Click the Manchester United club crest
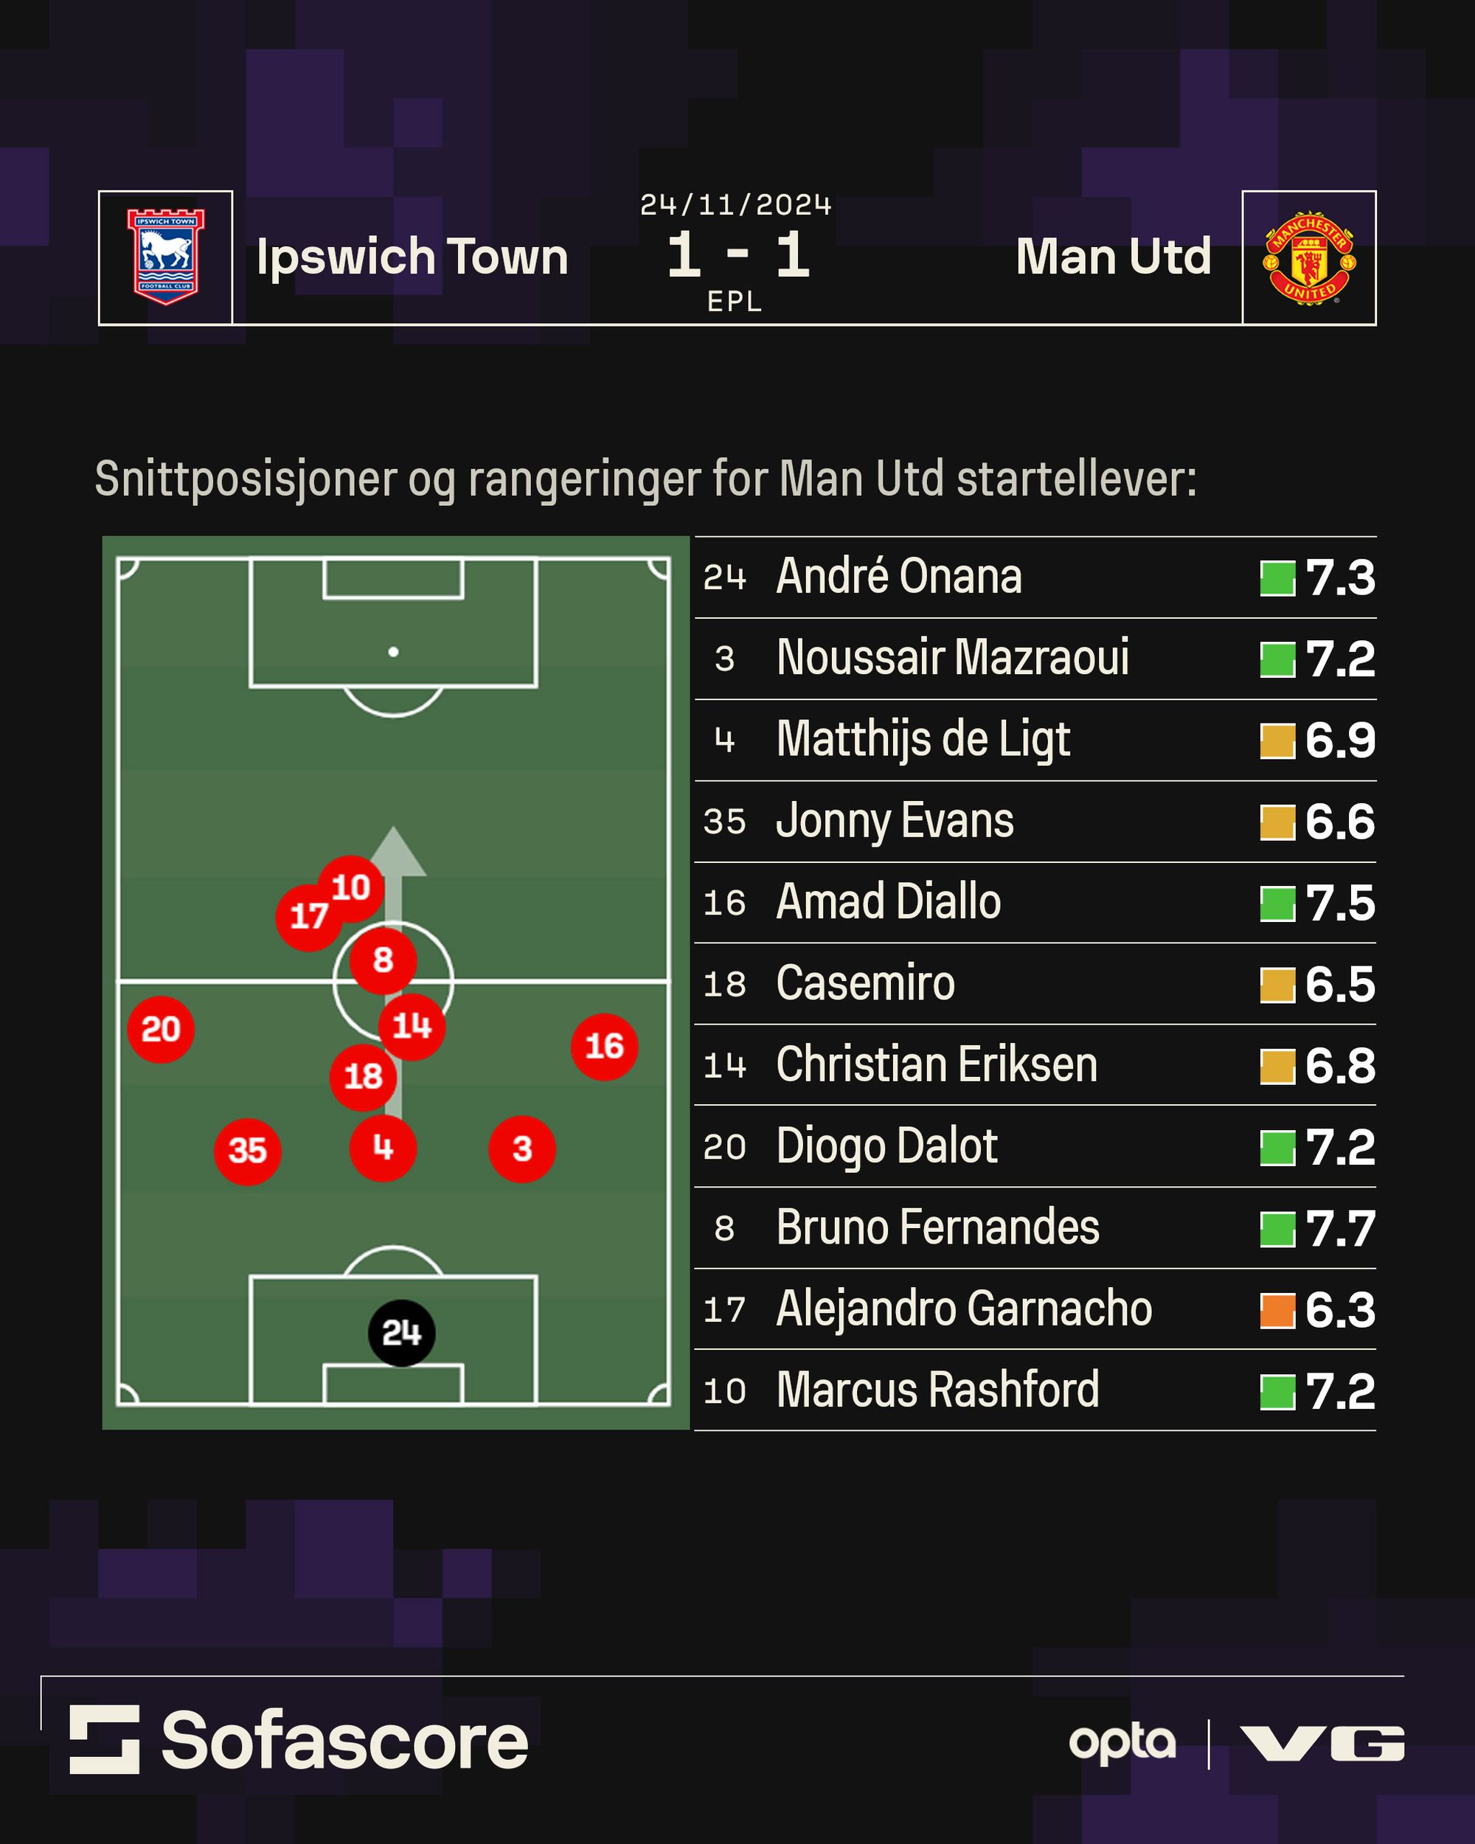The image size is (1475, 1844). pos(1308,257)
